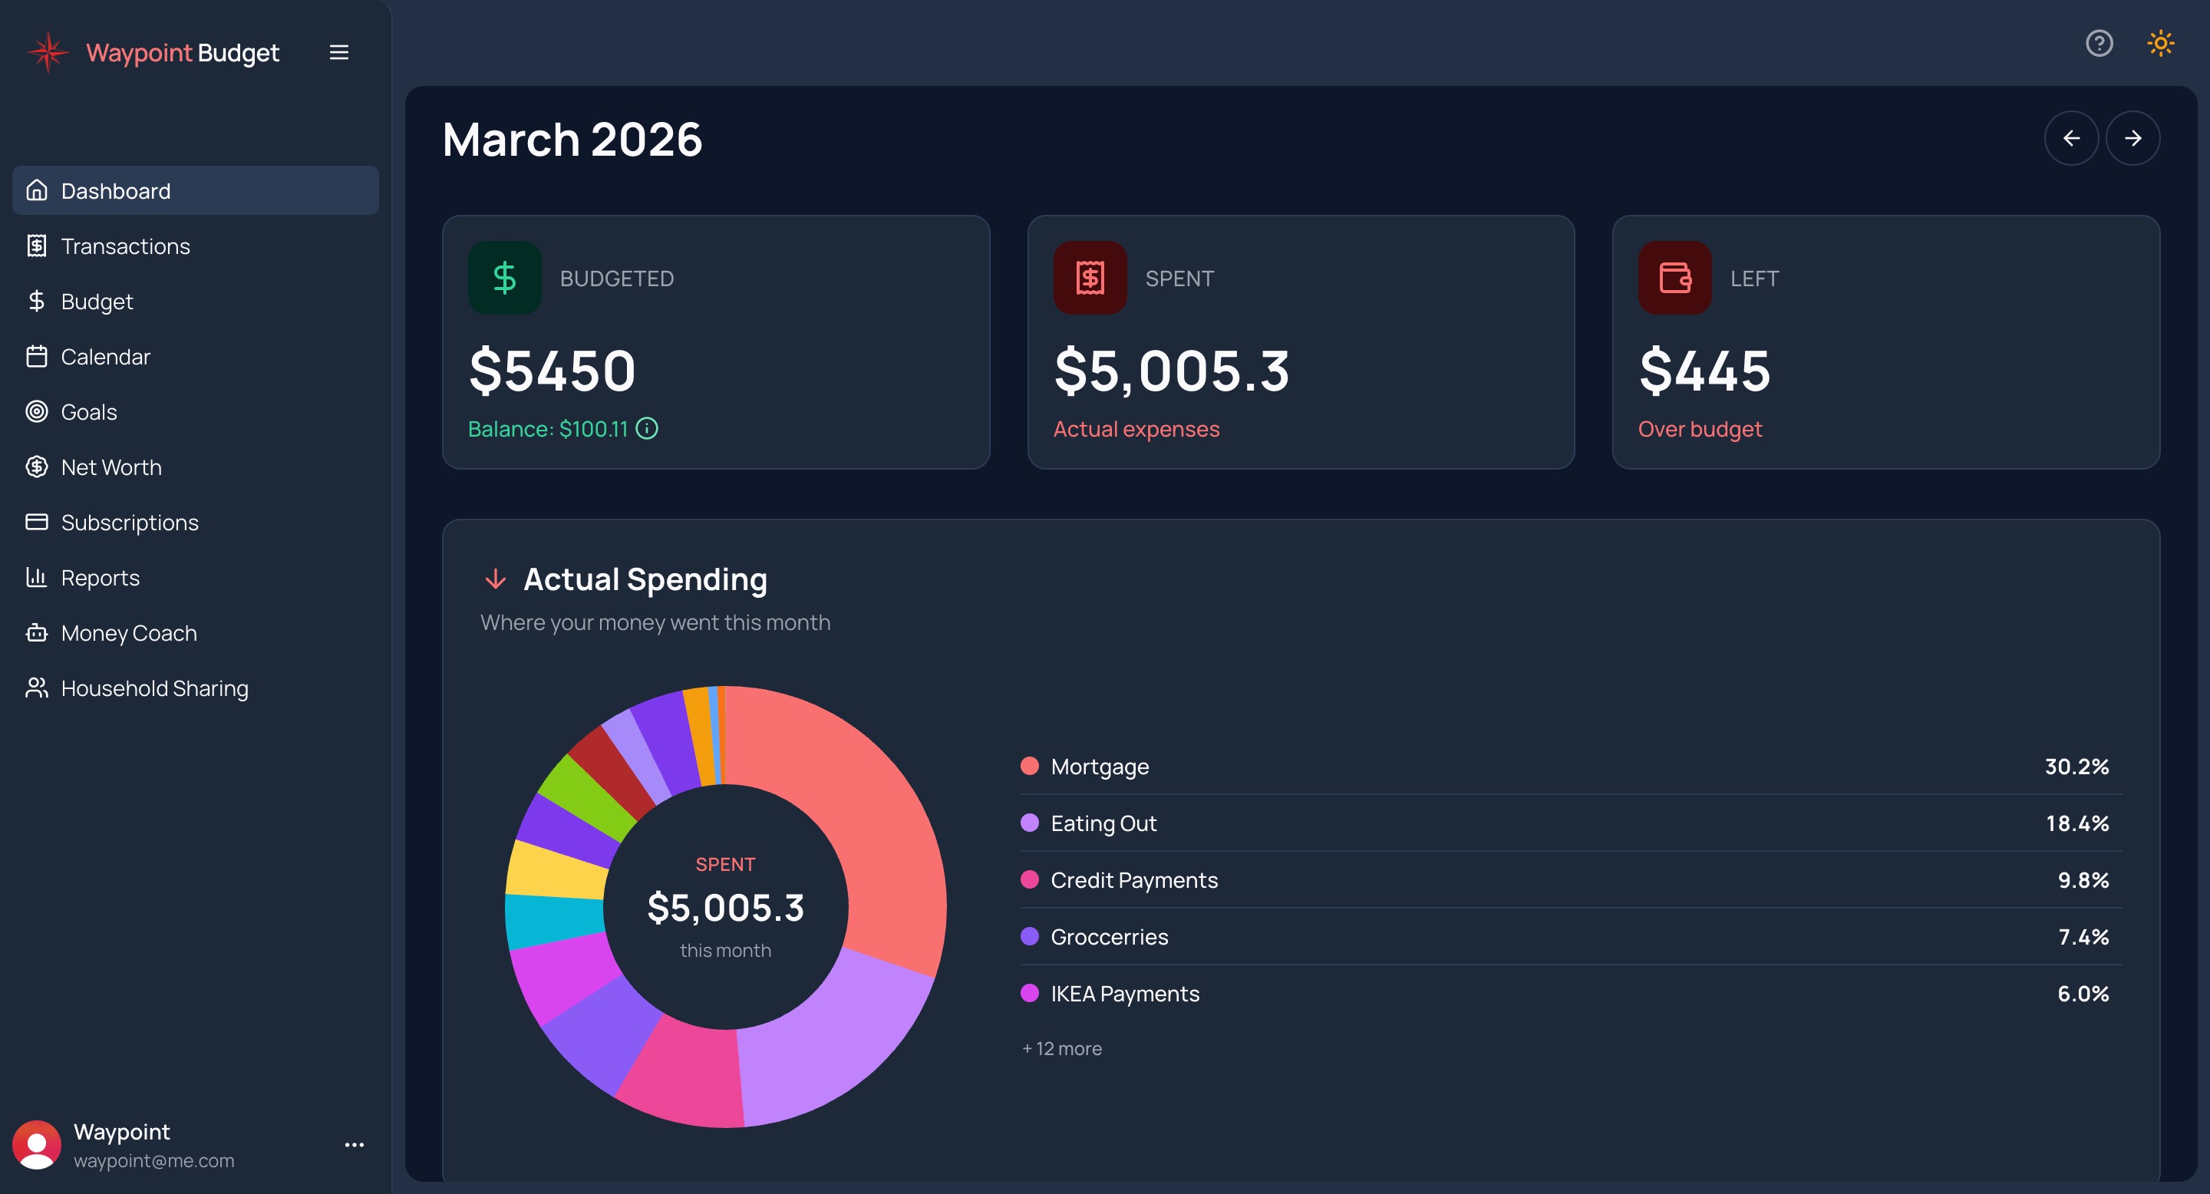
Task: Open the Money Coach page label
Action: 129,633
